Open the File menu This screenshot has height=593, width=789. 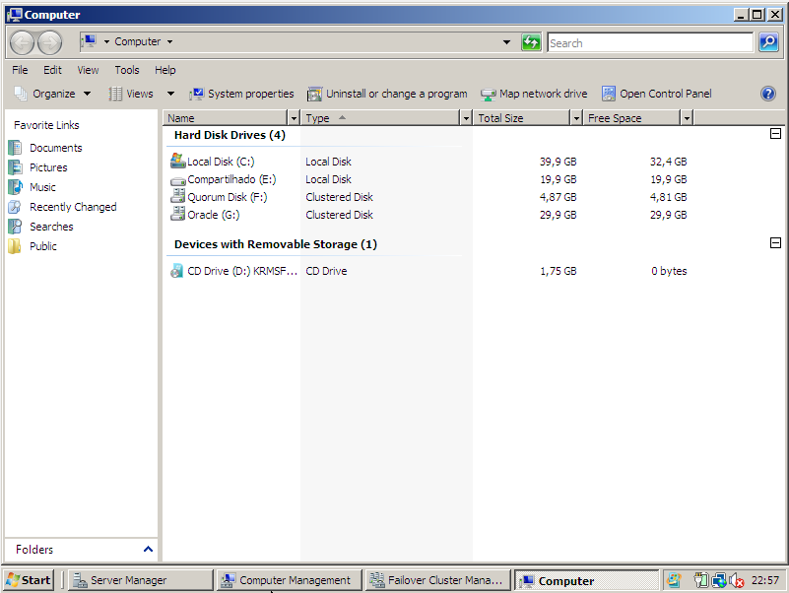pyautogui.click(x=20, y=70)
